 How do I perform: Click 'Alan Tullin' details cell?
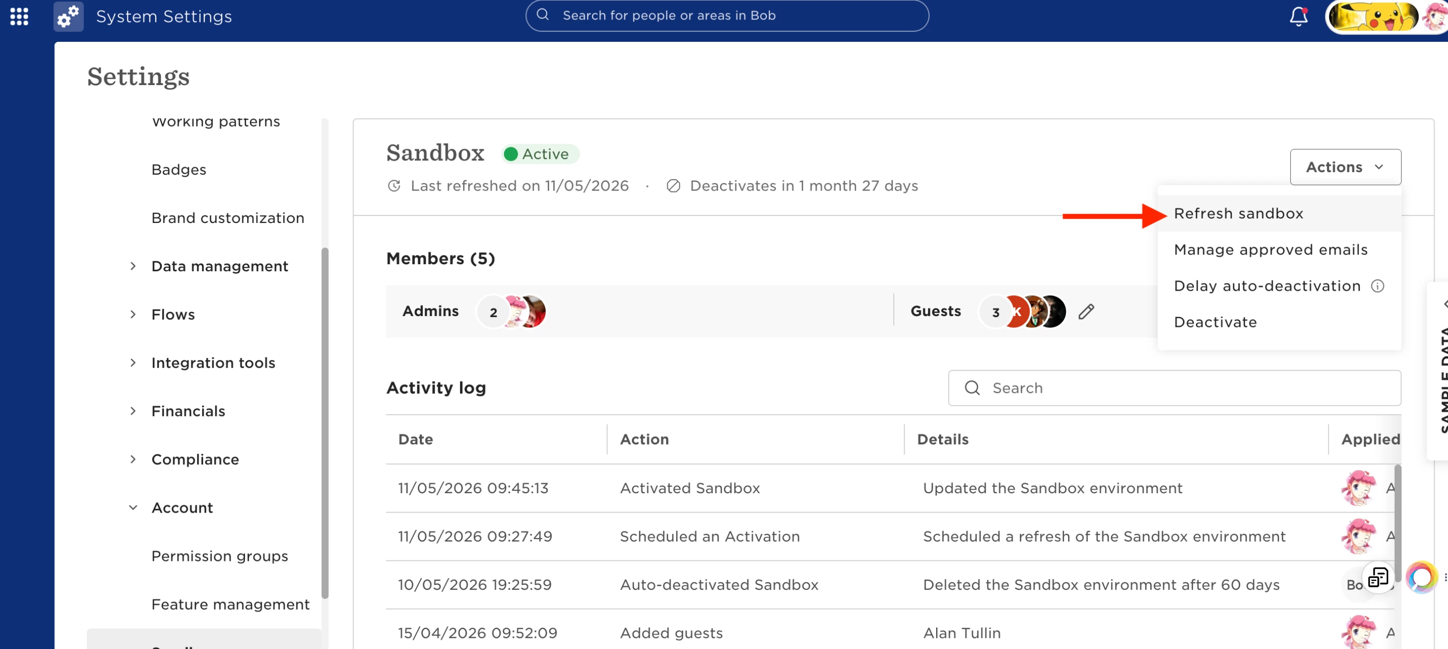(x=962, y=633)
